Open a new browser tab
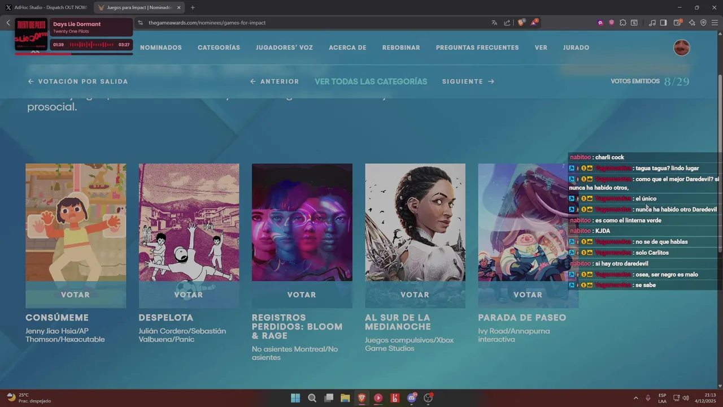 click(193, 7)
